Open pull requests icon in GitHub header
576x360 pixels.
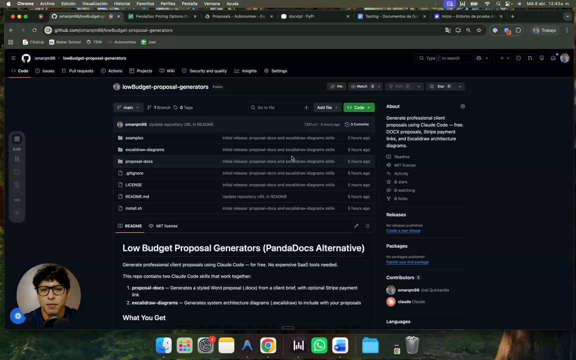click(529, 58)
